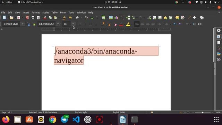Click the Font Size field showing 36

pos(67,24)
